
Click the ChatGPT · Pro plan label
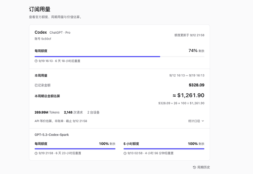pyautogui.click(x=60, y=33)
